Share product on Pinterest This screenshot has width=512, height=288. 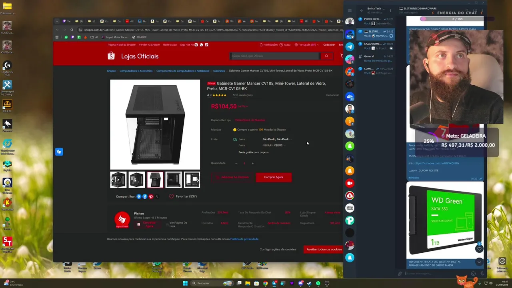pos(151,196)
